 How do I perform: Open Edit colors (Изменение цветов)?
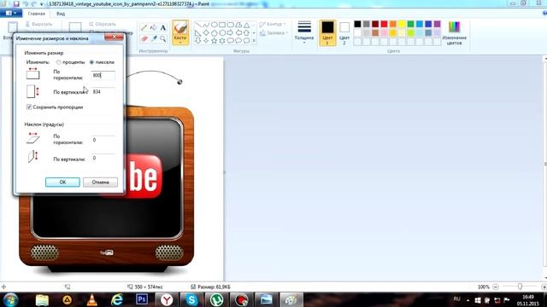pos(454,33)
